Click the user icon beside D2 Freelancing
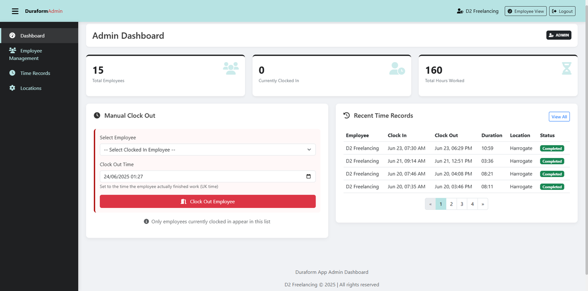Screen dimensions: 588x291 [460, 11]
